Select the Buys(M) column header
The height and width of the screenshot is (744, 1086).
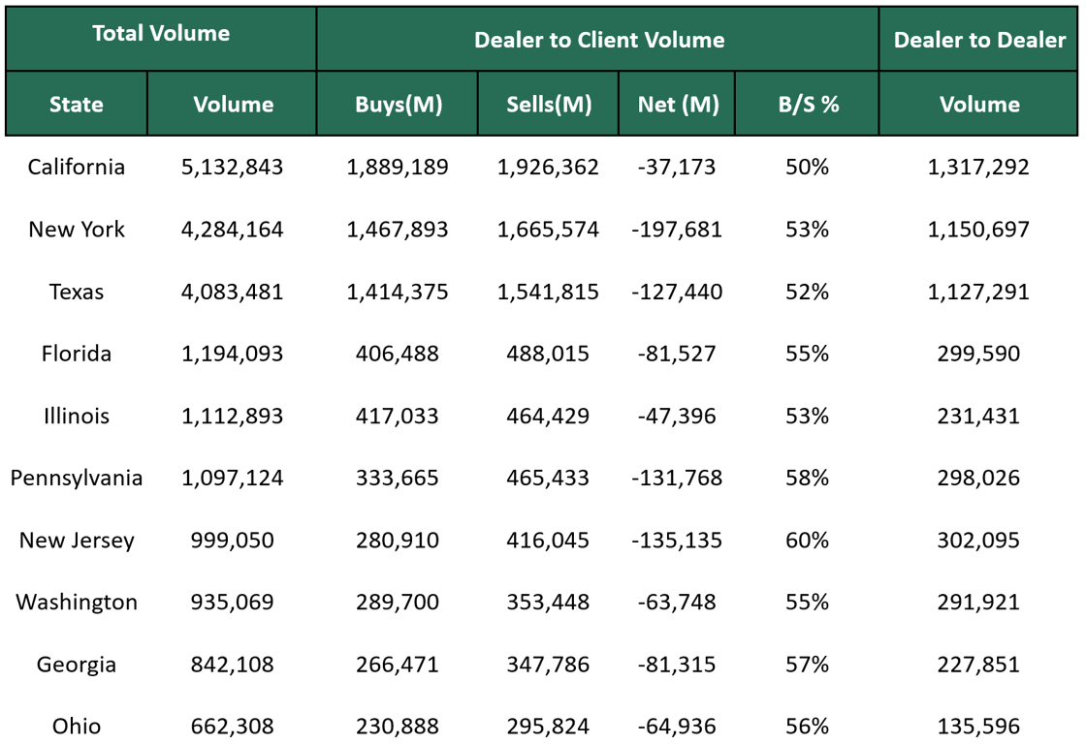click(398, 103)
